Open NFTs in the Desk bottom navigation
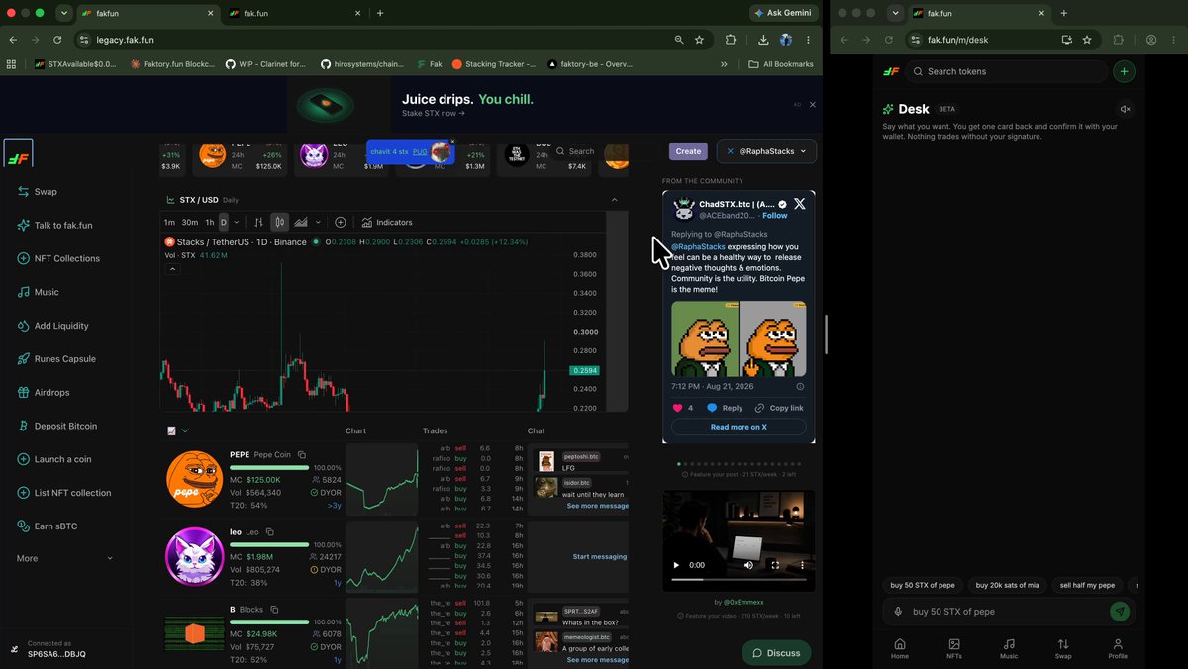This screenshot has height=669, width=1188. click(954, 648)
